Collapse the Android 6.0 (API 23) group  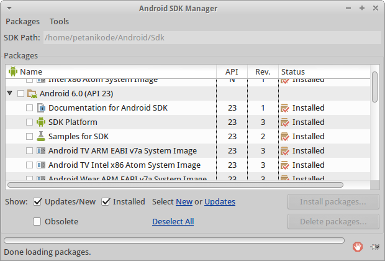click(10, 93)
